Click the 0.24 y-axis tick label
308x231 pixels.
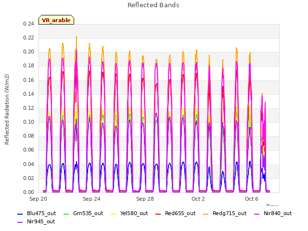29,24
